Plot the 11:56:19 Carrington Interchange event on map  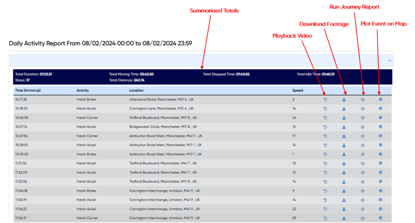(380, 200)
